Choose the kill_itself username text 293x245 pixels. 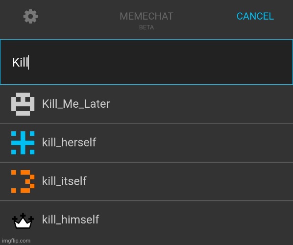pyautogui.click(x=64, y=181)
